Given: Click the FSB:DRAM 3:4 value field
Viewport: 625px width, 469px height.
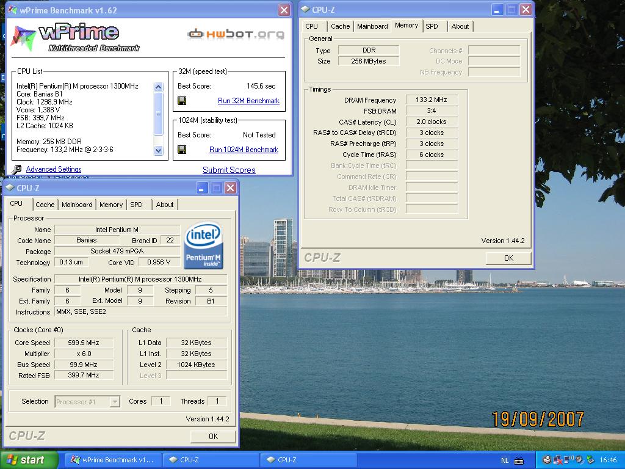Looking at the screenshot, I should pyautogui.click(x=432, y=111).
